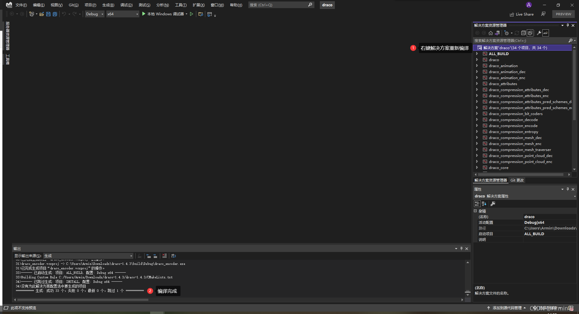
Task: Expand the draco_core project node
Action: [x=477, y=167]
